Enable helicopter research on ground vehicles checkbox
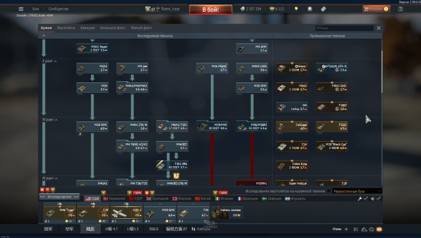The image size is (421, 238). pyautogui.click(x=329, y=191)
